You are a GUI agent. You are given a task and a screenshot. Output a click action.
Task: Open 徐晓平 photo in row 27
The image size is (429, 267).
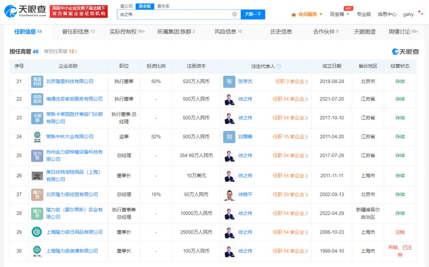click(x=229, y=195)
